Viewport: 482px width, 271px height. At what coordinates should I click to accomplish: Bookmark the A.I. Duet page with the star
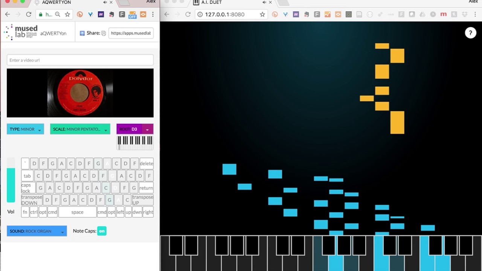click(262, 14)
